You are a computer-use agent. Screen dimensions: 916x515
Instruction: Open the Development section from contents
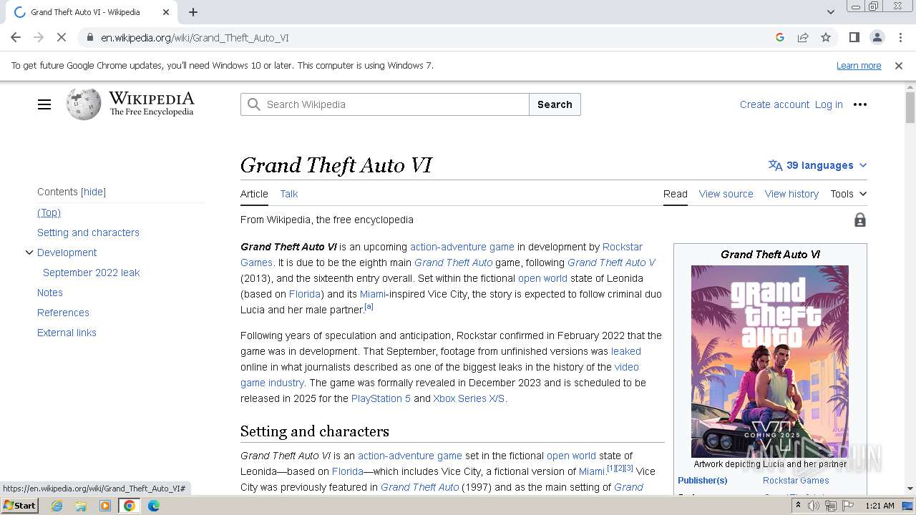pyautogui.click(x=67, y=252)
